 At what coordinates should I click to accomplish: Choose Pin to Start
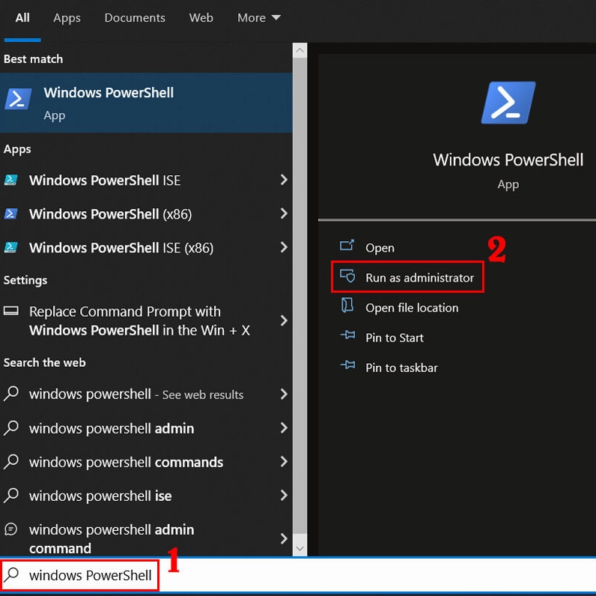pos(395,338)
